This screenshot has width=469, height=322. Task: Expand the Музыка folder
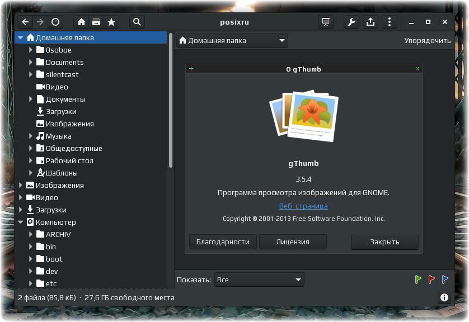(x=31, y=136)
